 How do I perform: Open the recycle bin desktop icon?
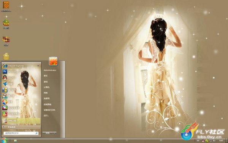(6, 56)
